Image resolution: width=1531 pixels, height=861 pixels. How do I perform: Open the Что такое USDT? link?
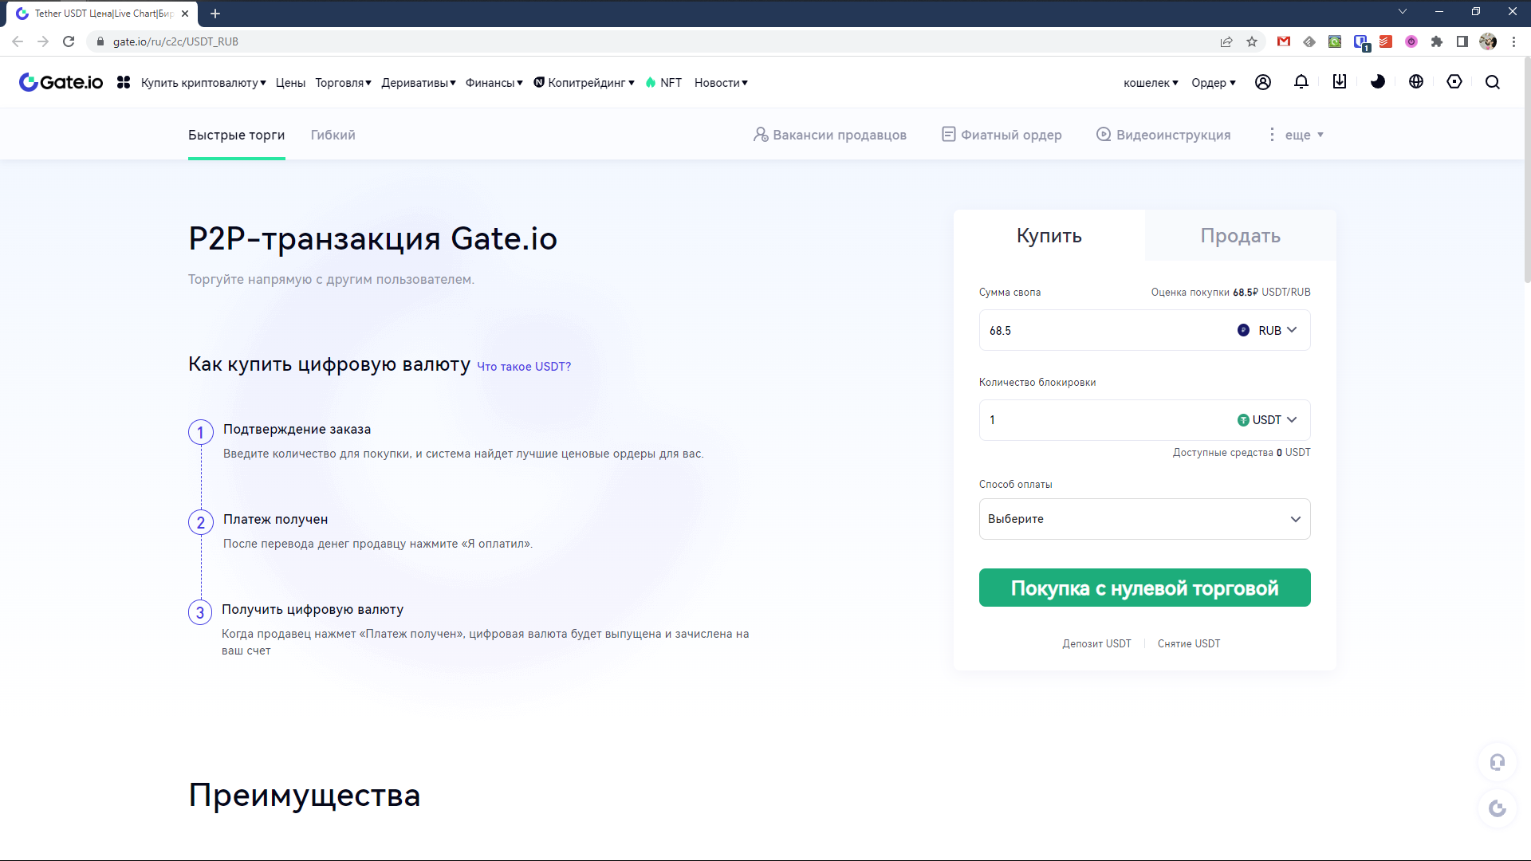point(524,367)
